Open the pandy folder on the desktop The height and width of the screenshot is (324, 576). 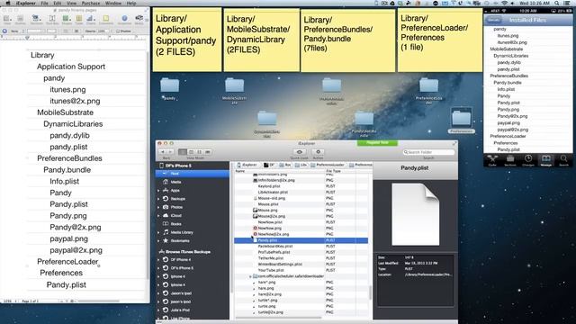(x=170, y=85)
